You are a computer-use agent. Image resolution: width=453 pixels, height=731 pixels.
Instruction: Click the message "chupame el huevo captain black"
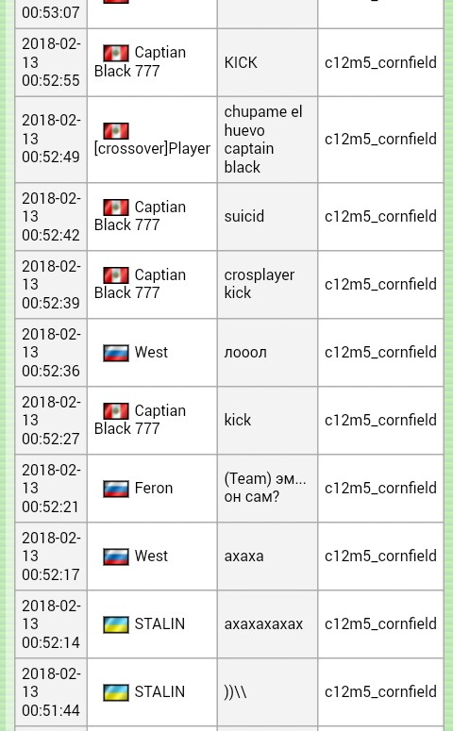click(263, 140)
